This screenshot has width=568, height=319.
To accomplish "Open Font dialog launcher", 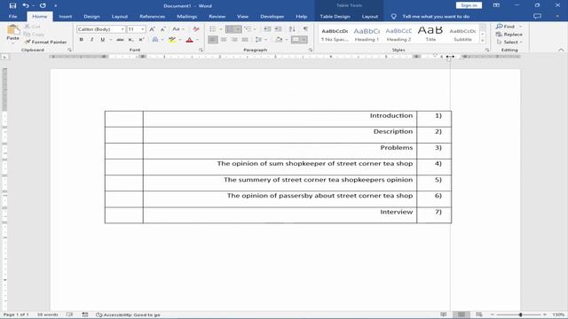I will tap(201, 50).
